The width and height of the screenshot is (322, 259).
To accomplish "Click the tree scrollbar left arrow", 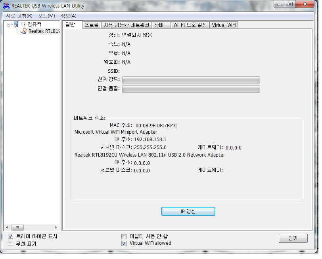I will tap(8, 227).
